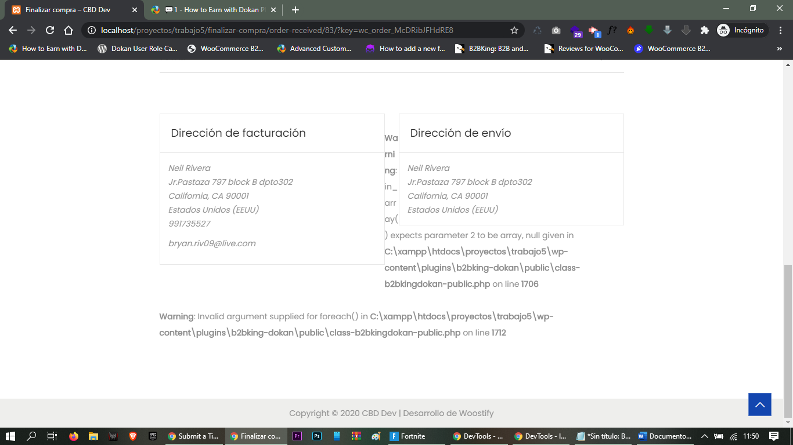793x445 pixels.
Task: Open the 'Dokan User Role Ca...' bookmark
Action: (x=138, y=49)
